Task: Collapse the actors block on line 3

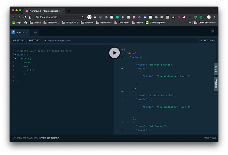Action: pyautogui.click(x=16, y=58)
